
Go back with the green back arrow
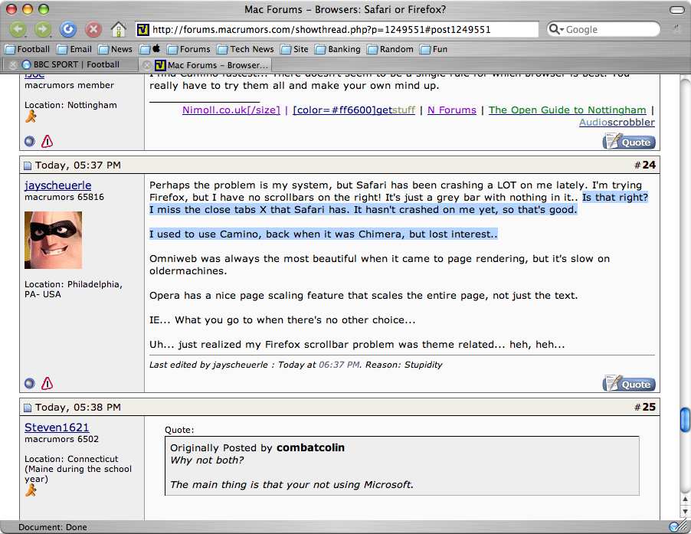click(18, 30)
